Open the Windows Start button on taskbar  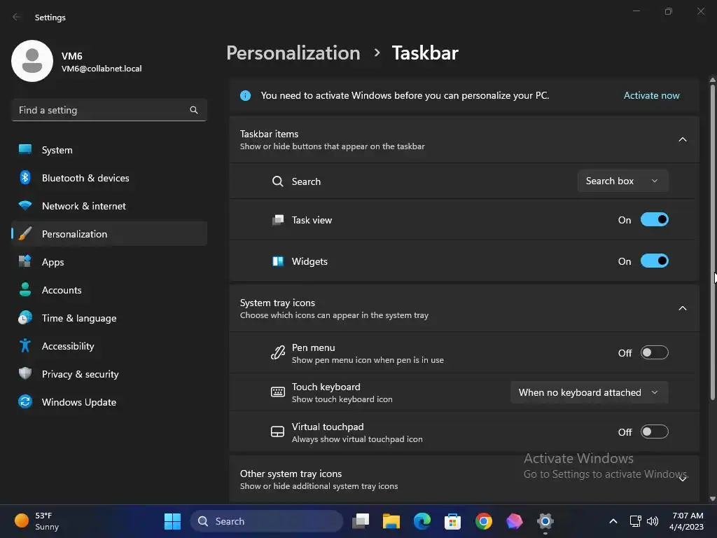pyautogui.click(x=172, y=521)
